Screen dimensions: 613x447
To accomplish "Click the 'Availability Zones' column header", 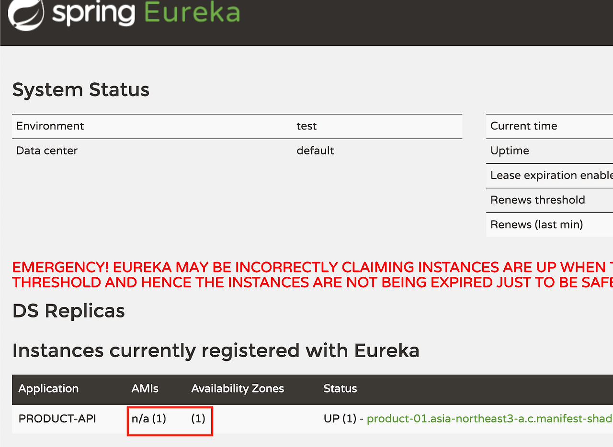I will click(238, 389).
